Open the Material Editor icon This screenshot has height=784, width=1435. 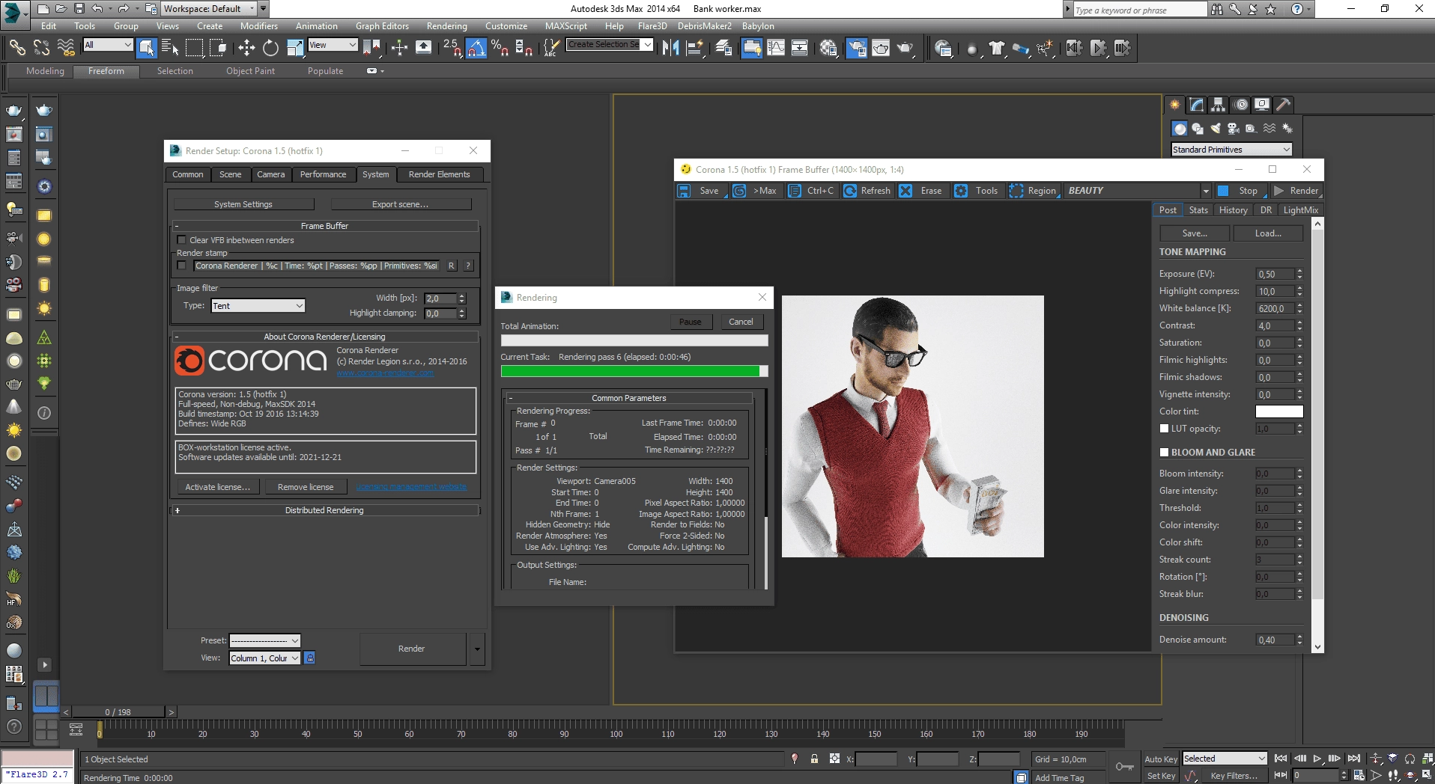pos(828,48)
